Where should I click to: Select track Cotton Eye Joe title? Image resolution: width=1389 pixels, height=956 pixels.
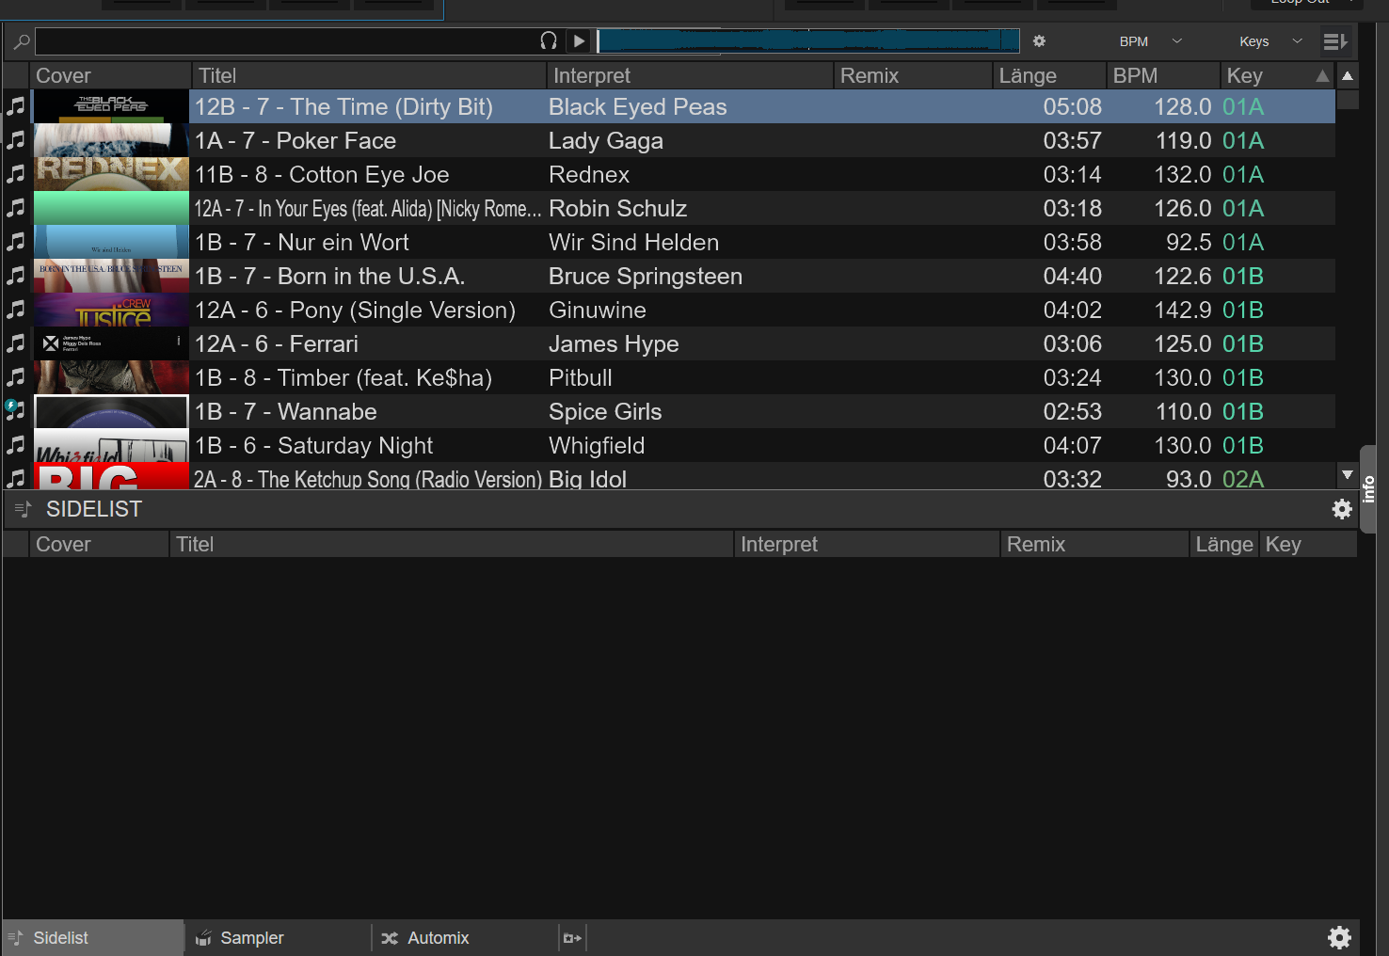pos(322,174)
